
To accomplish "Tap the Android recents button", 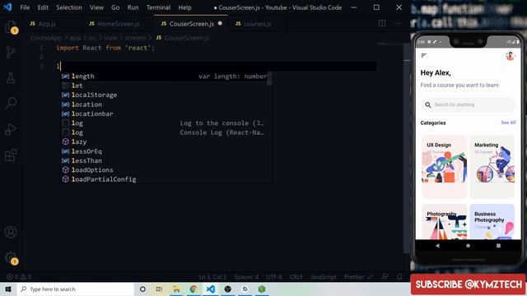I will coord(498,246).
